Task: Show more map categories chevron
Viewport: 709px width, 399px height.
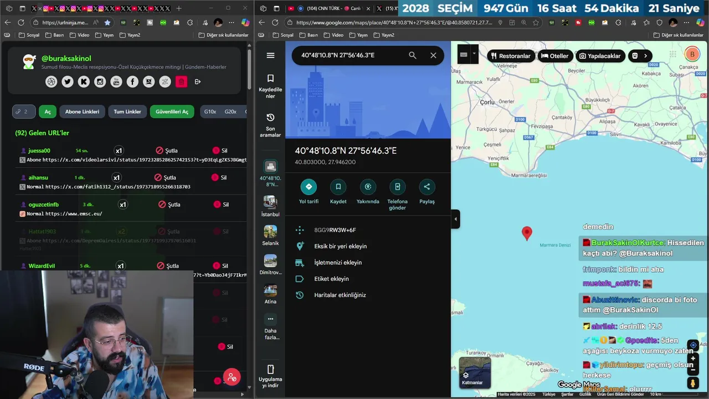Action: pyautogui.click(x=645, y=56)
